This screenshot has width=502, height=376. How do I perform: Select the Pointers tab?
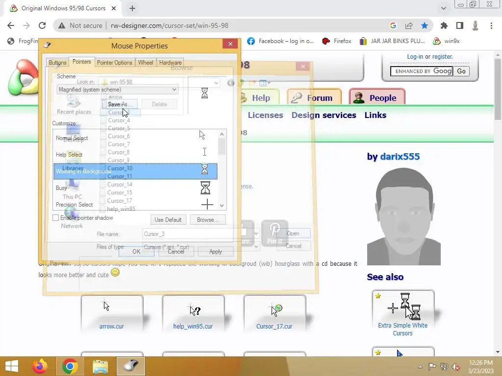[x=82, y=62]
